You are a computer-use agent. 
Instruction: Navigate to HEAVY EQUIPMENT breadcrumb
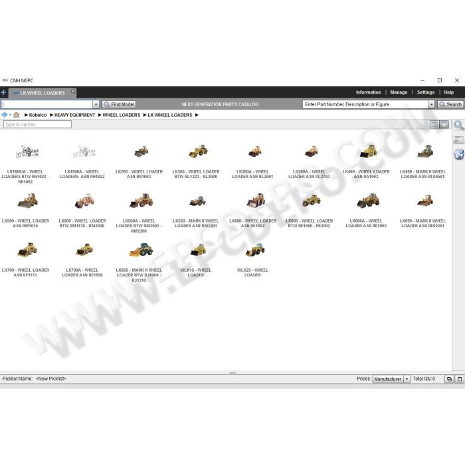(x=74, y=115)
